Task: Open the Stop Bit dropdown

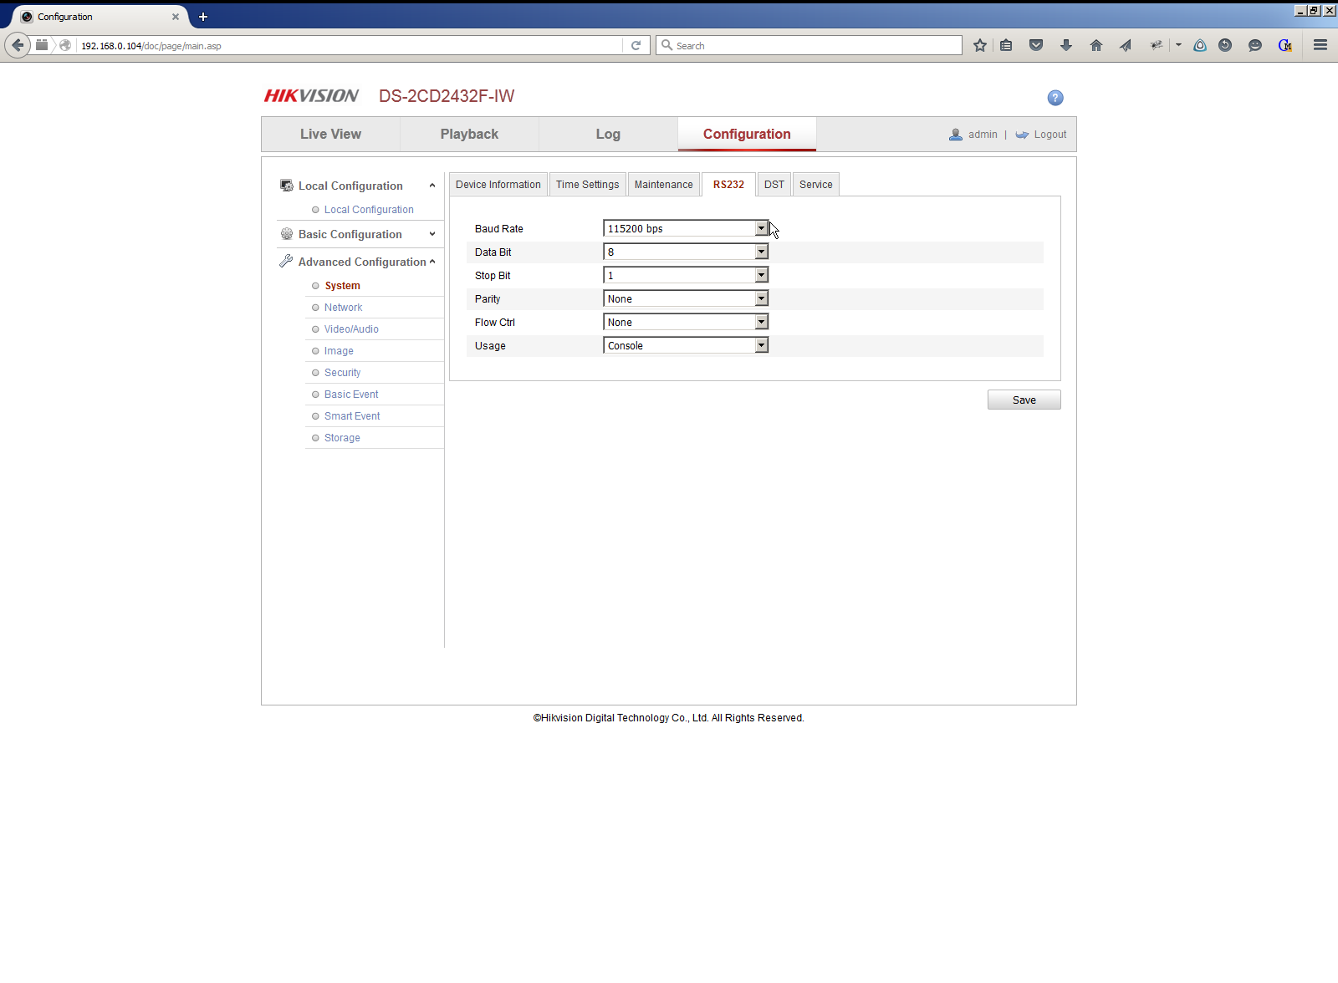Action: coord(686,275)
